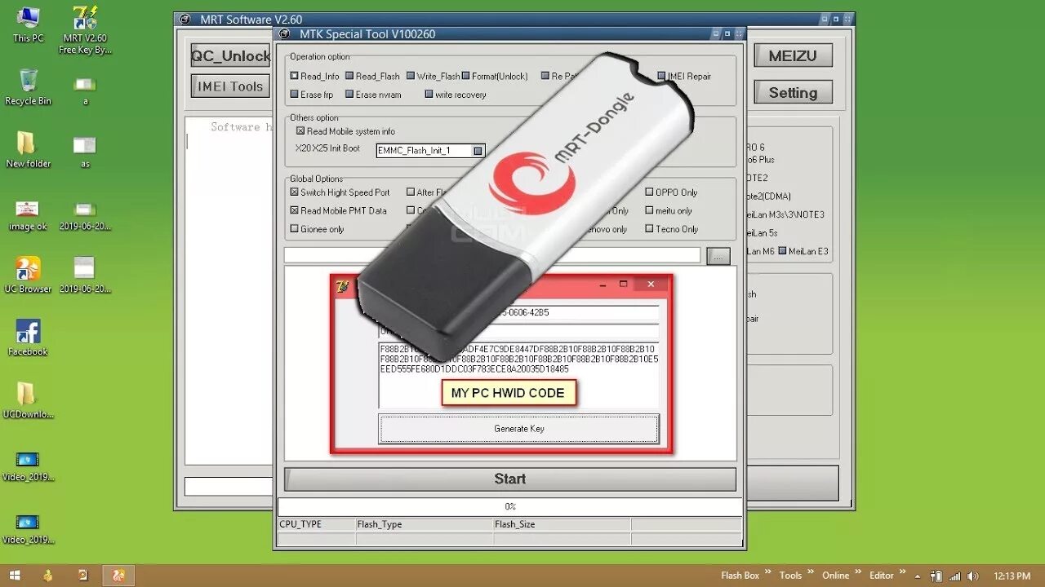
Task: Tick the OPPO Only checkbox
Action: [650, 192]
